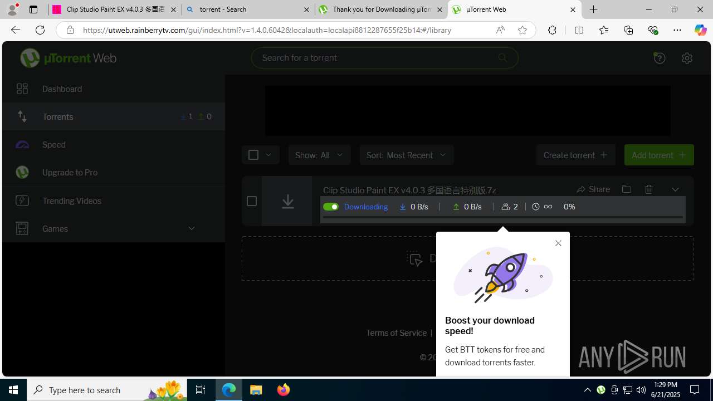Click the torrent download arrow thumbnail
This screenshot has width=713, height=401.
287,201
